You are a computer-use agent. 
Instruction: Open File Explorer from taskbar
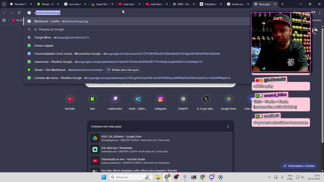click(x=158, y=177)
